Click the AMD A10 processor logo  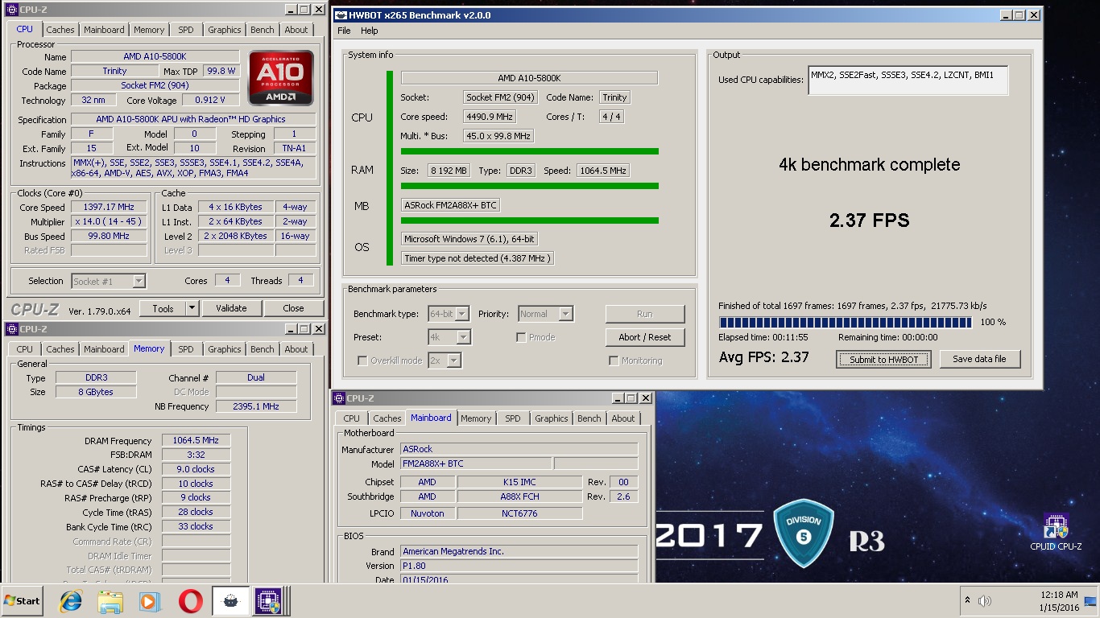(x=281, y=78)
